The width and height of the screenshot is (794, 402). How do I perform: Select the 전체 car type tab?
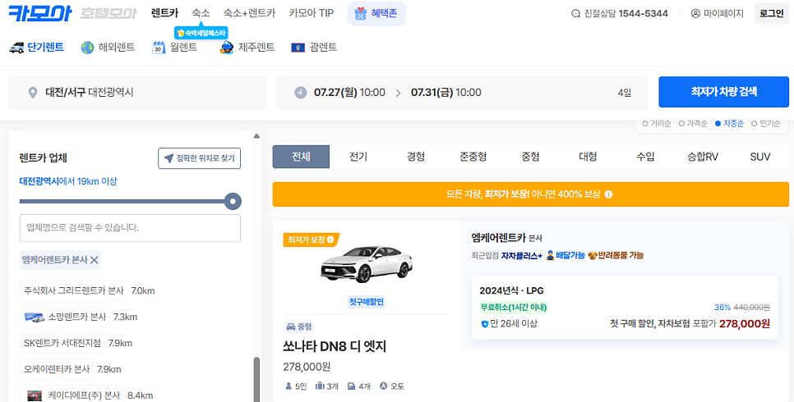[301, 157]
